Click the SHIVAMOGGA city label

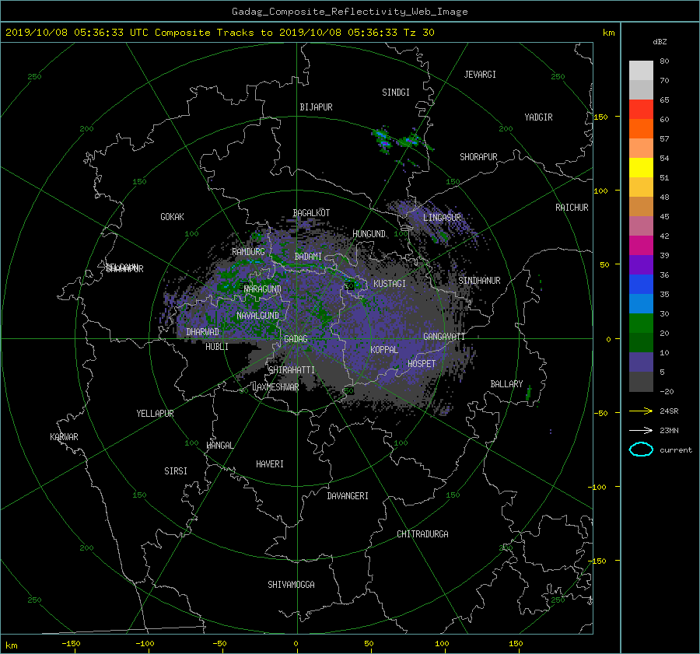click(x=291, y=585)
